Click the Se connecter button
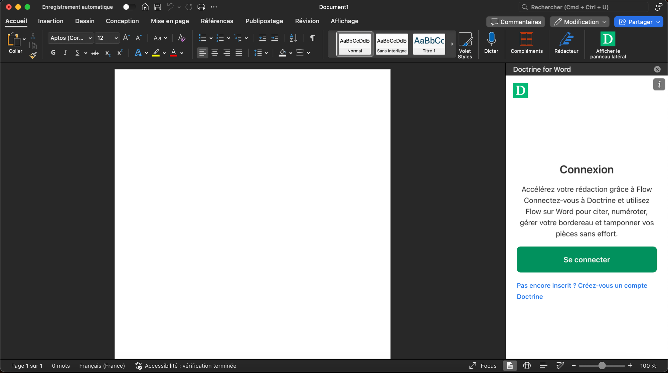The image size is (668, 373). click(586, 260)
